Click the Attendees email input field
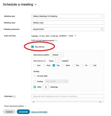The width and height of the screenshot is (111, 116). pyautogui.click(x=68, y=96)
